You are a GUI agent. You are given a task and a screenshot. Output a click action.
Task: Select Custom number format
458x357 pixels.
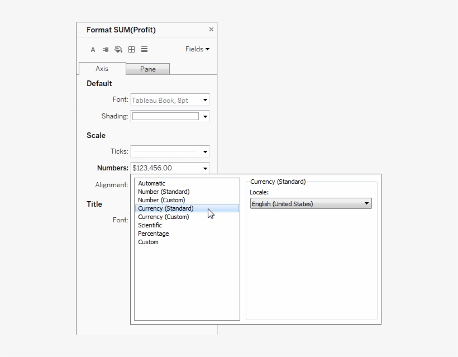coord(187,242)
